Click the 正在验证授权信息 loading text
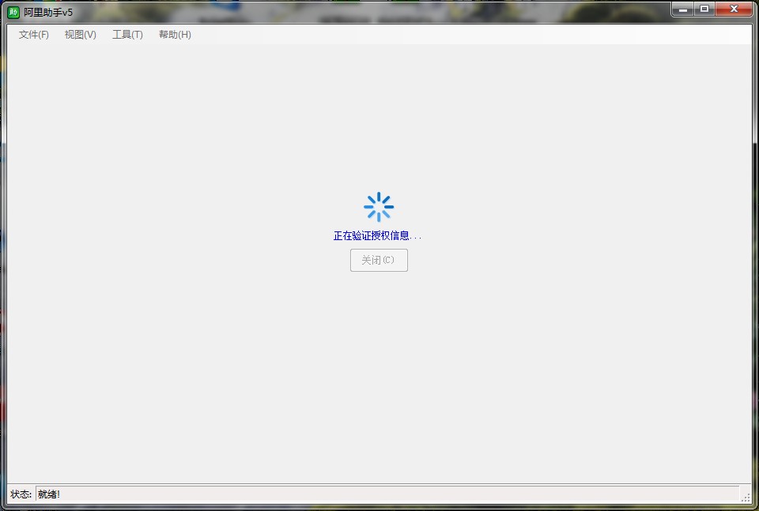 (x=379, y=235)
